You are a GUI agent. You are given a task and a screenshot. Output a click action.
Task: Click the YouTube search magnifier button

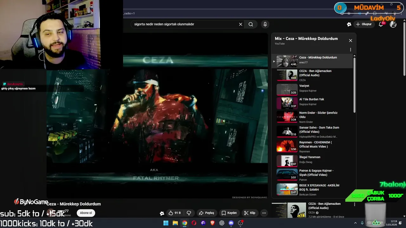click(251, 24)
